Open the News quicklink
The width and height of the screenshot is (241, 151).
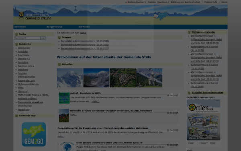(21, 88)
